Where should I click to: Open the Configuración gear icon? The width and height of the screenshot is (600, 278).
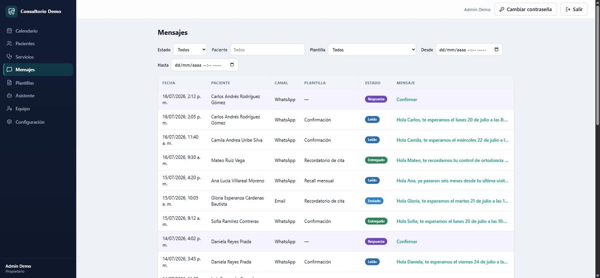tap(9, 122)
